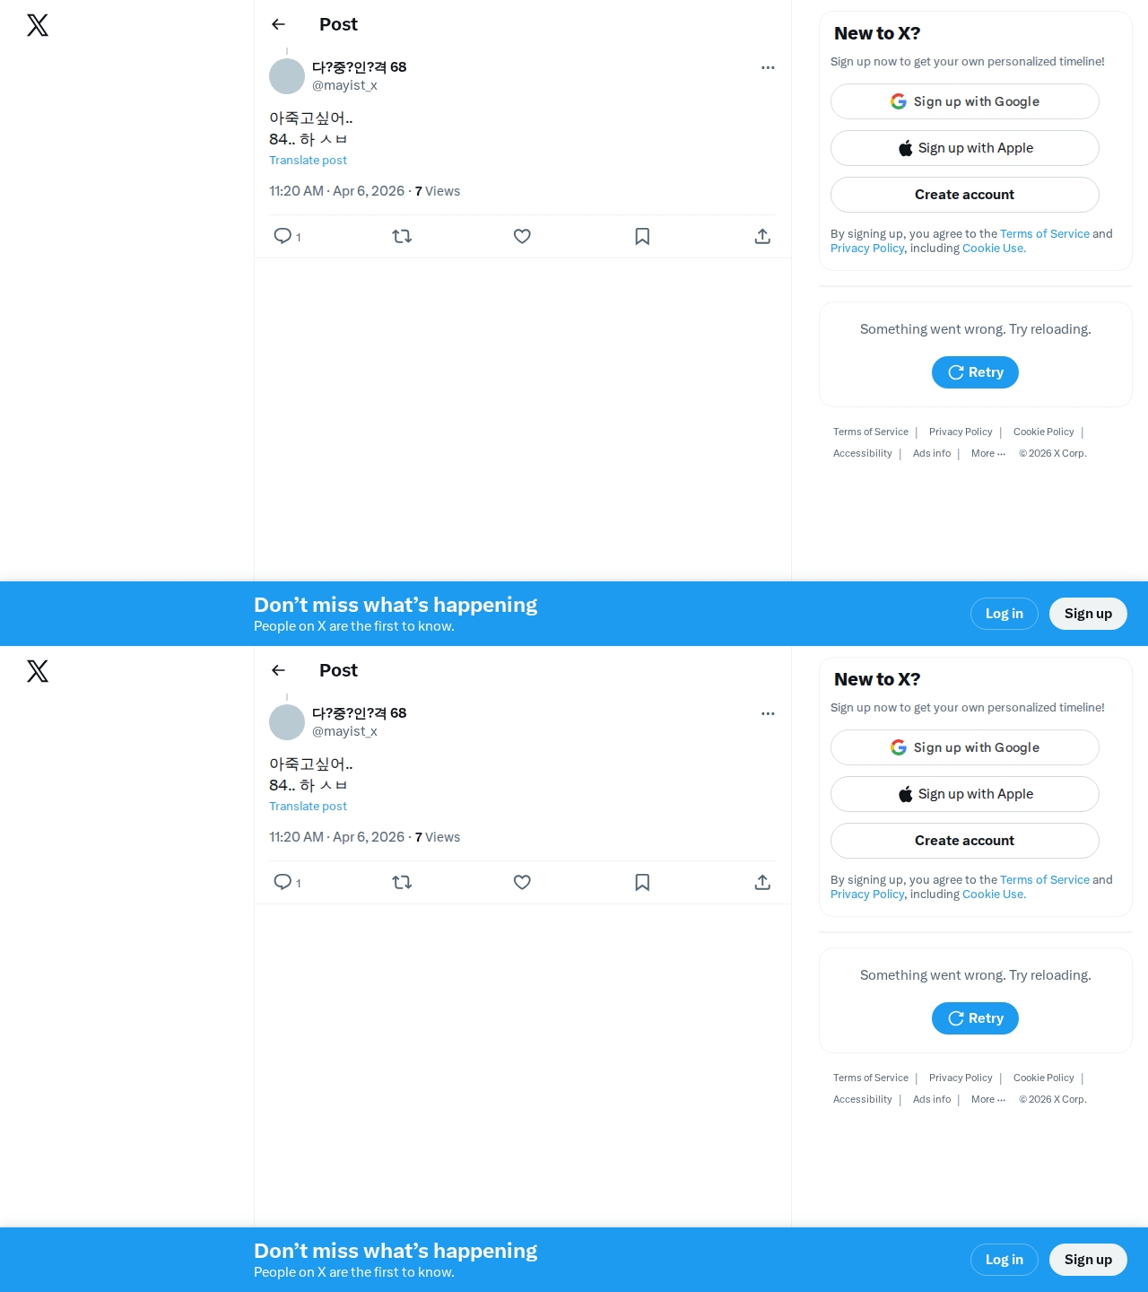Viewport: 1148px width, 1292px height.
Task: Open the @mayist_x avatar on the upper post
Action: 287,76
